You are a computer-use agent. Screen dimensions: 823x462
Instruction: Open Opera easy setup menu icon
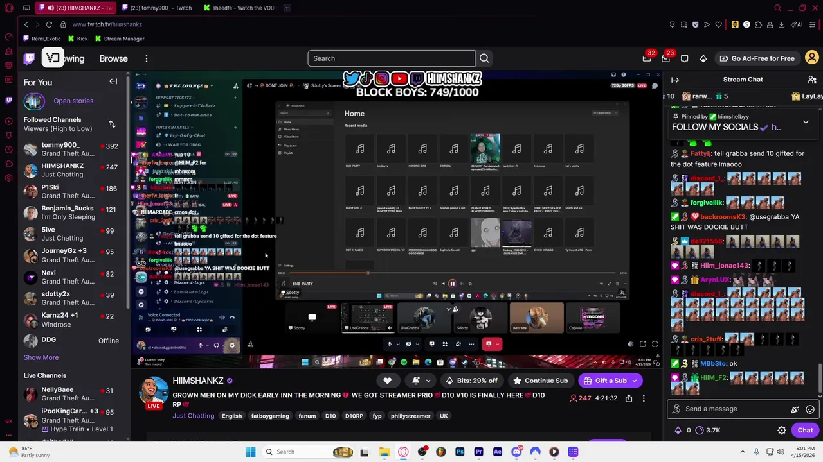tap(812, 24)
